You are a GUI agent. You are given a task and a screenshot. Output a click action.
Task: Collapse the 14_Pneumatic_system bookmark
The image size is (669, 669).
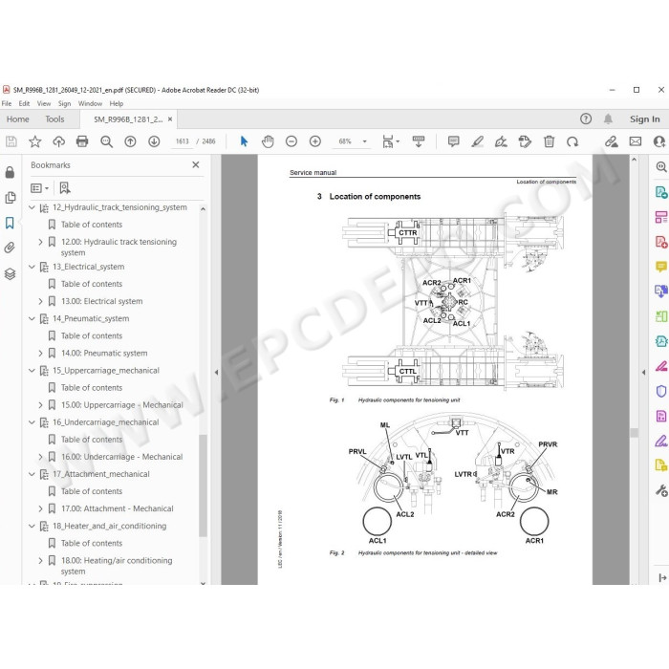point(32,318)
